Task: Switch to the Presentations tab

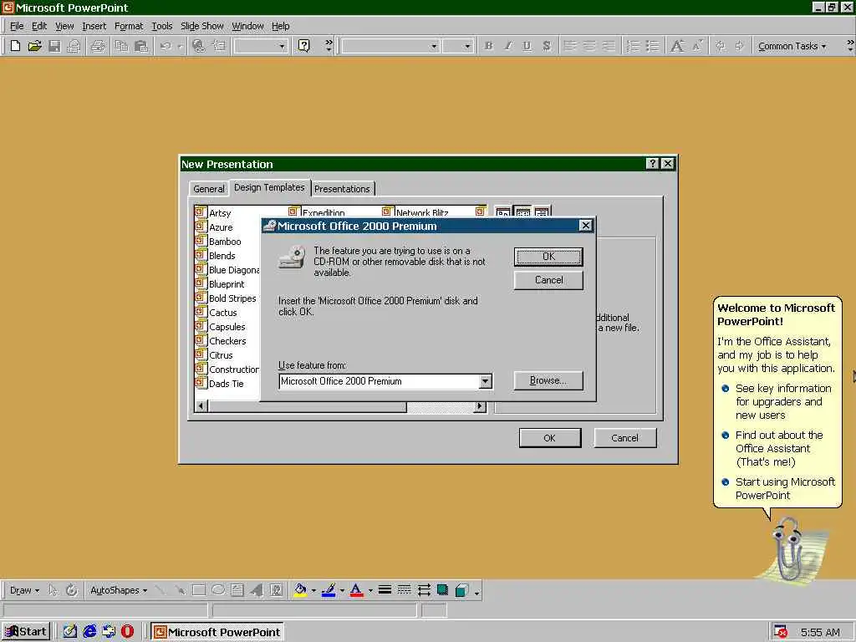Action: pyautogui.click(x=342, y=189)
